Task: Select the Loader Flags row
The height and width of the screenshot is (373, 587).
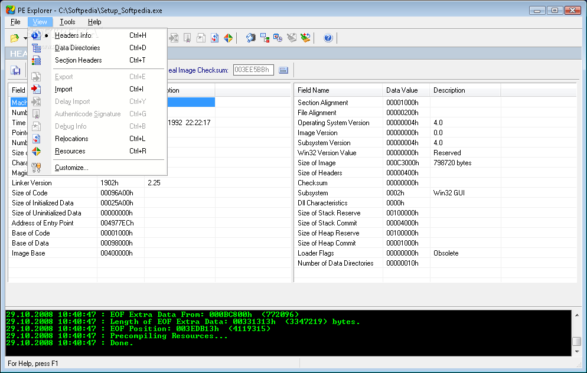Action: click(435, 253)
